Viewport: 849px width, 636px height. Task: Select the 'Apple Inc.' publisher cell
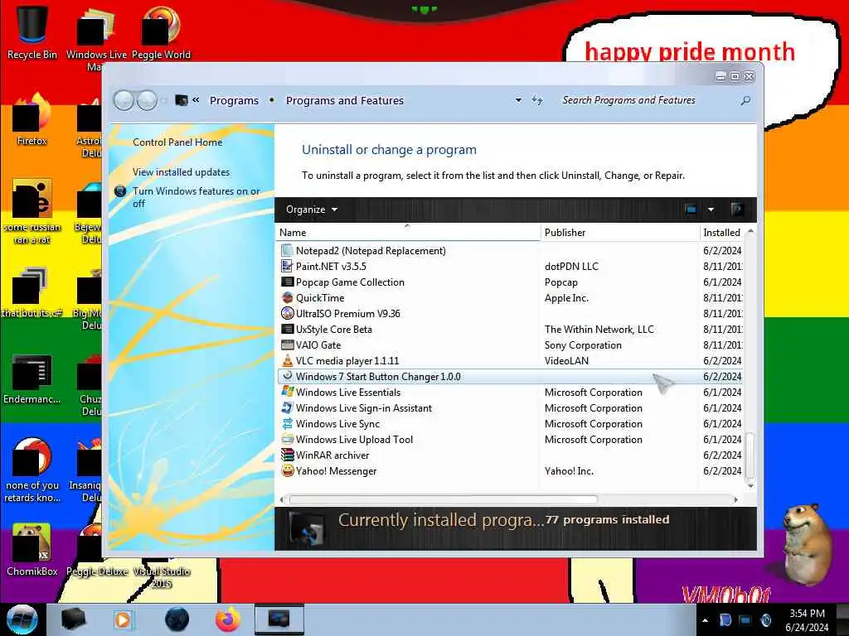[x=566, y=298]
